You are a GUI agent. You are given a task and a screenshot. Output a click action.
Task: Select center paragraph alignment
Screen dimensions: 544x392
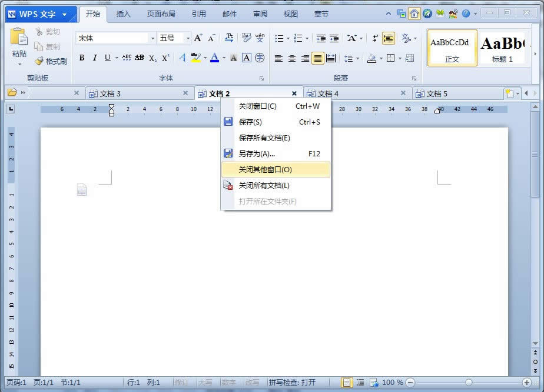(291, 58)
